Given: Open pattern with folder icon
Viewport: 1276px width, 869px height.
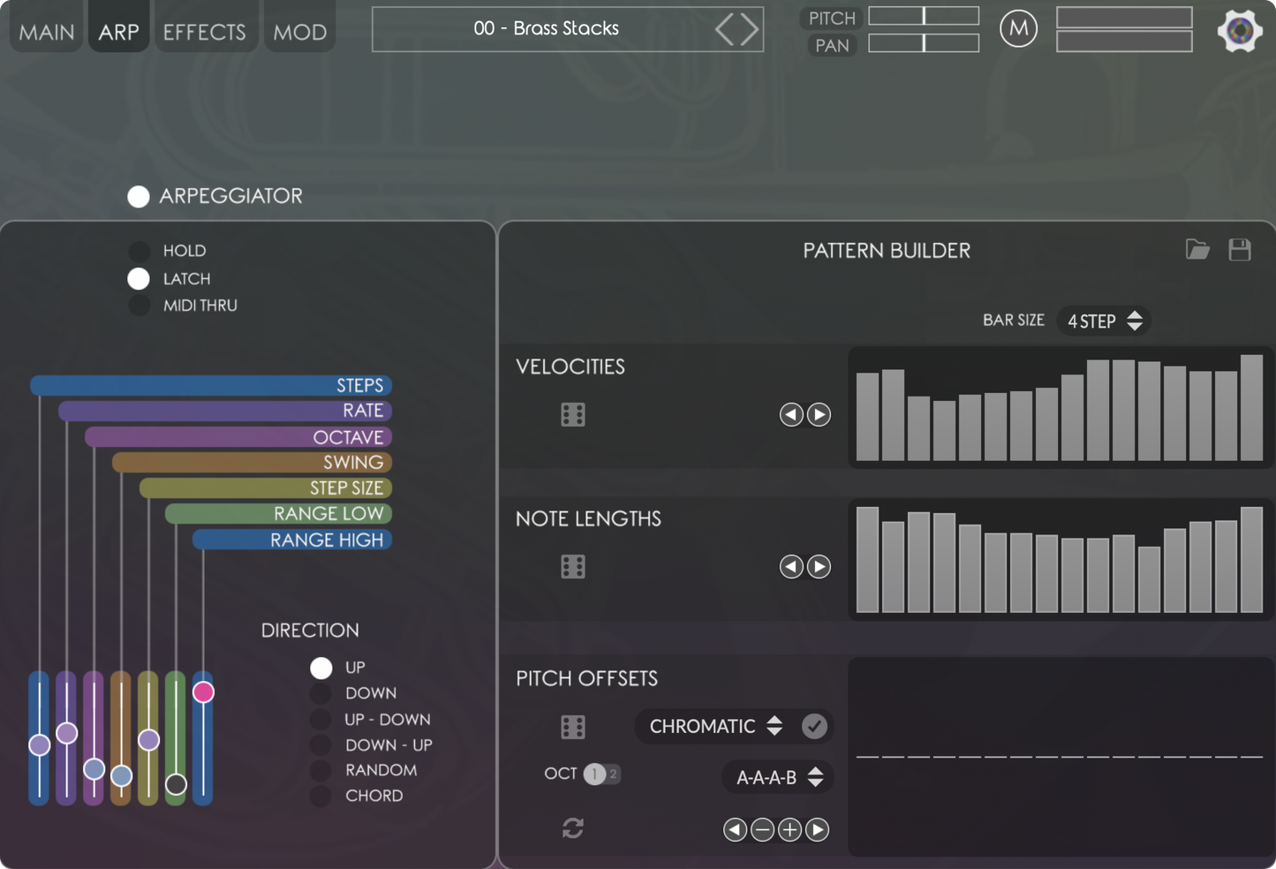Looking at the screenshot, I should click(x=1197, y=250).
